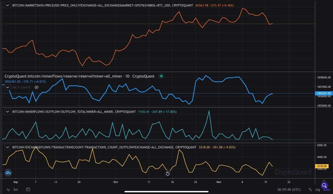Reset the chart view with circular arrow
The height and width of the screenshot is (194, 333).
[x=168, y=174]
